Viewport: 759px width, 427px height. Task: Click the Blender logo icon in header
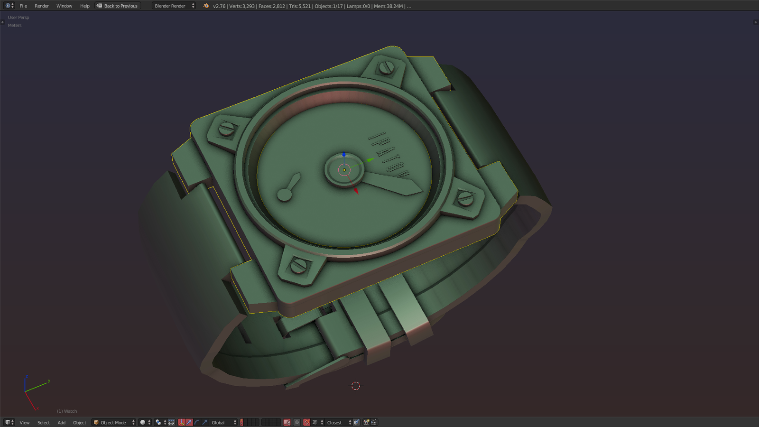coord(206,6)
